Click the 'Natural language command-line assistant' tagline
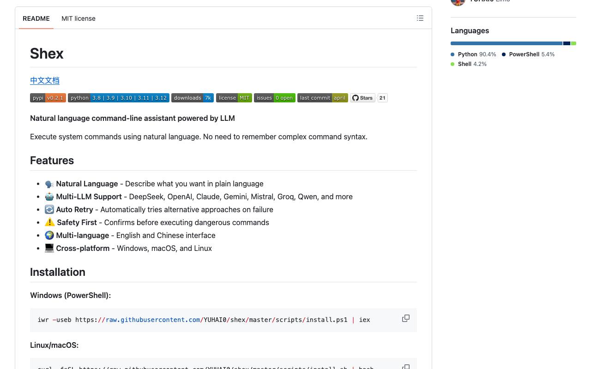The image size is (591, 369). click(x=133, y=118)
